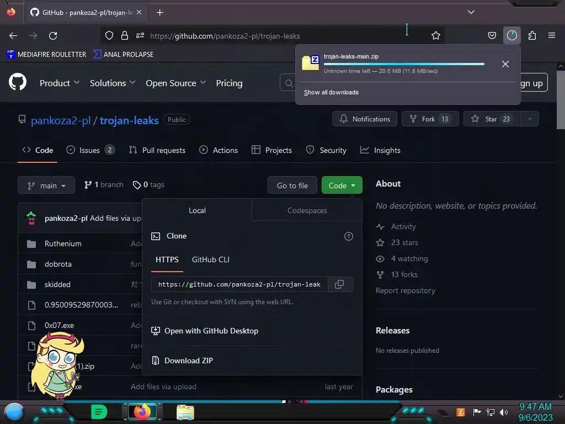Choose the GitHub CLI clone option

pyautogui.click(x=210, y=259)
